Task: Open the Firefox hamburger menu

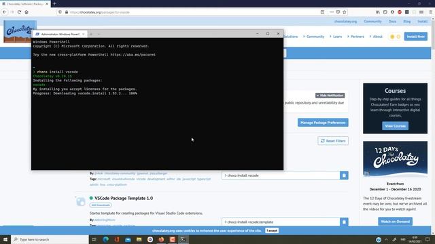Action: [430, 12]
